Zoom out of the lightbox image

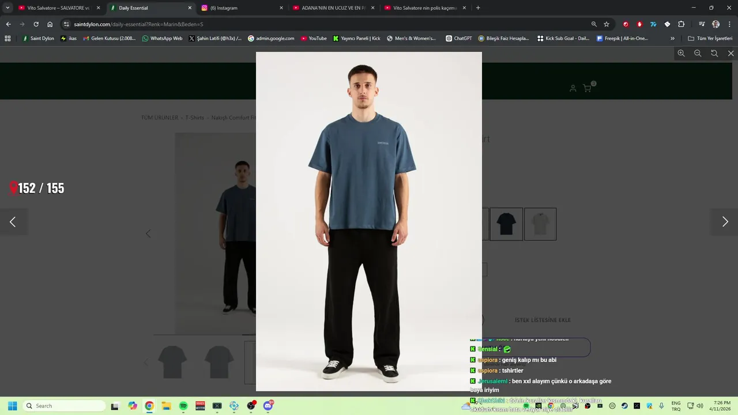coord(698,53)
